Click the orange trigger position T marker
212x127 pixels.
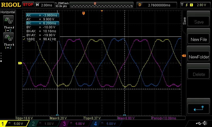pyautogui.click(x=83, y=13)
